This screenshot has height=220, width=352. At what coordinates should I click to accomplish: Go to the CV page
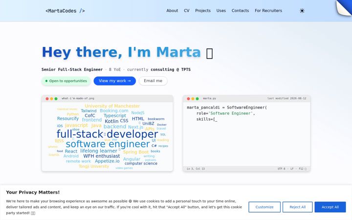187,11
